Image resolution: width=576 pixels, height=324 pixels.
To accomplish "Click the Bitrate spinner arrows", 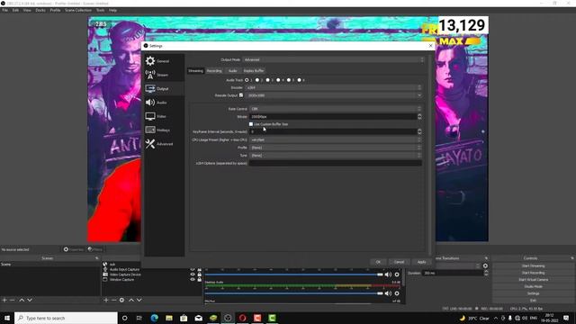I will pos(419,116).
